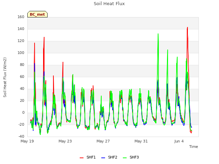
Task: Click the red SHF1 peak reaching about 125
Action: coord(44,37)
